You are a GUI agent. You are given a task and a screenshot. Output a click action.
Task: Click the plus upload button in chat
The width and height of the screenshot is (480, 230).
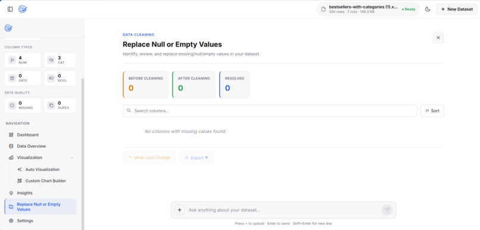pyautogui.click(x=179, y=210)
